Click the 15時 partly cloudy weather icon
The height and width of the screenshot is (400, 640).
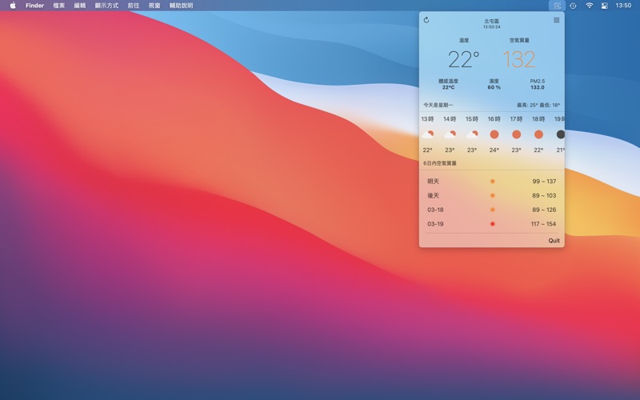point(472,134)
